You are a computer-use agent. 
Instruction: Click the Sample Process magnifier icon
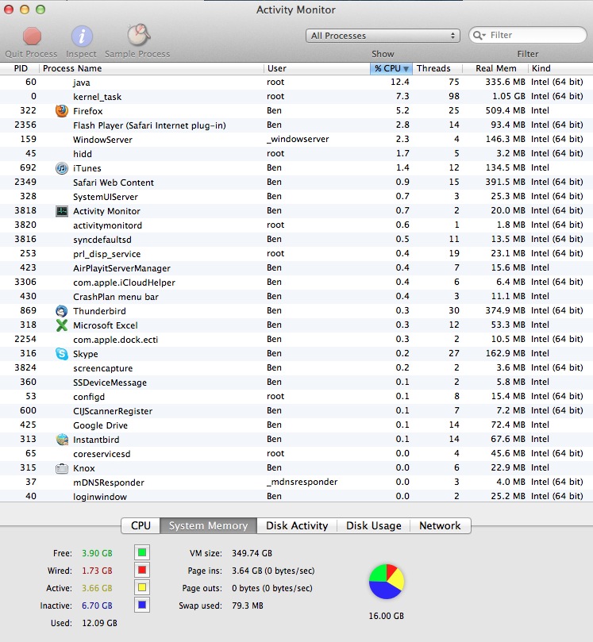click(139, 35)
